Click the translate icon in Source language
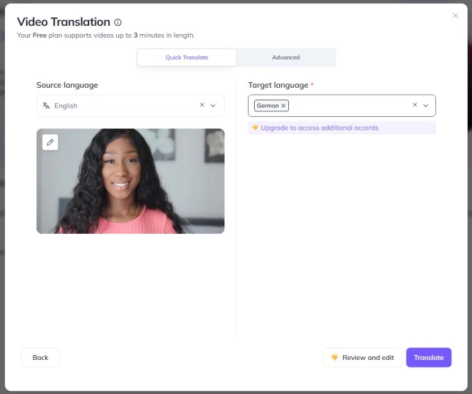 tap(46, 106)
